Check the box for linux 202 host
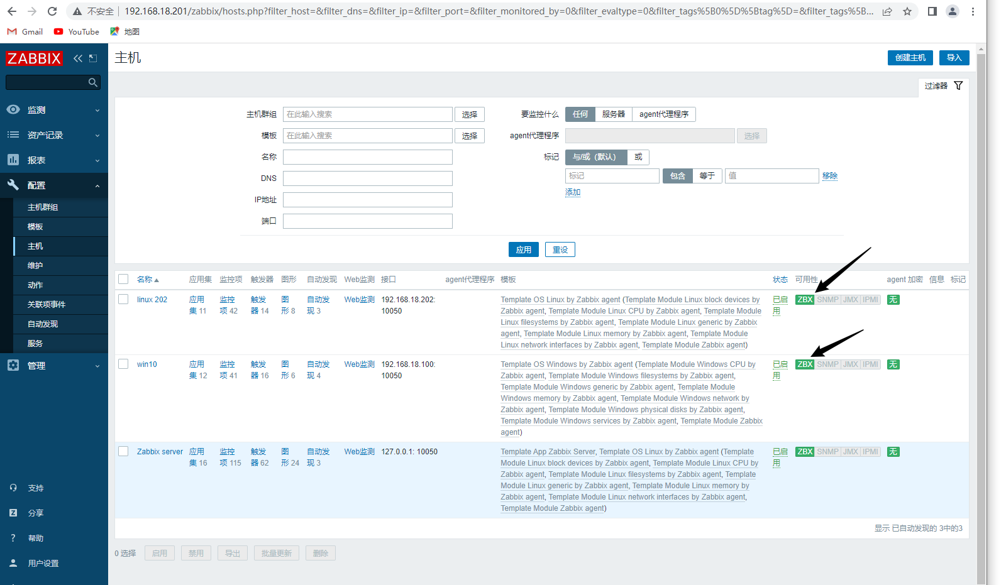This screenshot has width=1006, height=585. 123,299
